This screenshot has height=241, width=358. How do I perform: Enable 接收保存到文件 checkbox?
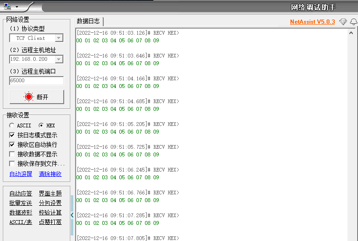[12, 164]
